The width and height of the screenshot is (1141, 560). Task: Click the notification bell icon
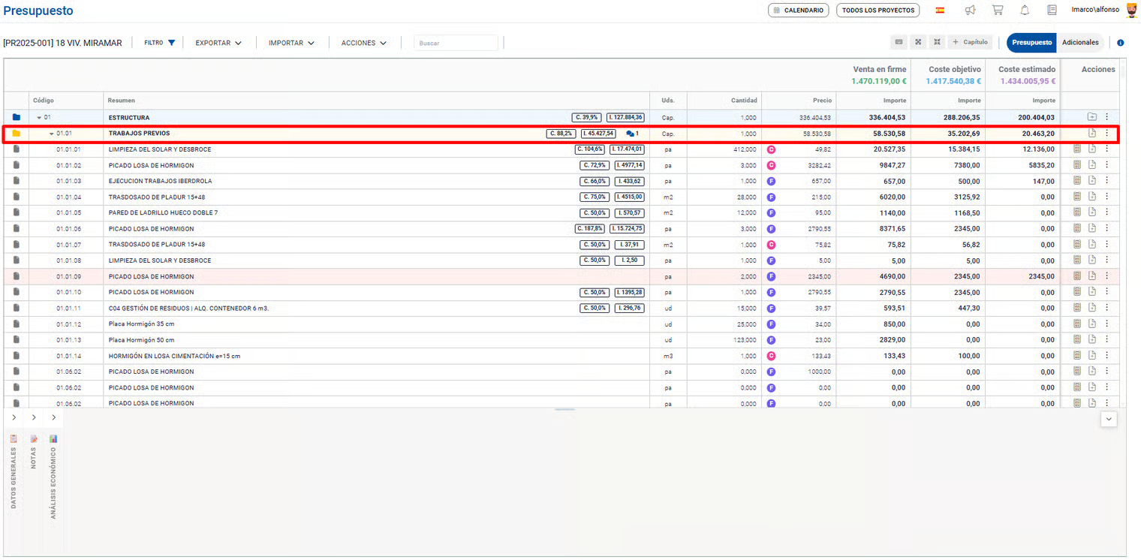click(1025, 11)
